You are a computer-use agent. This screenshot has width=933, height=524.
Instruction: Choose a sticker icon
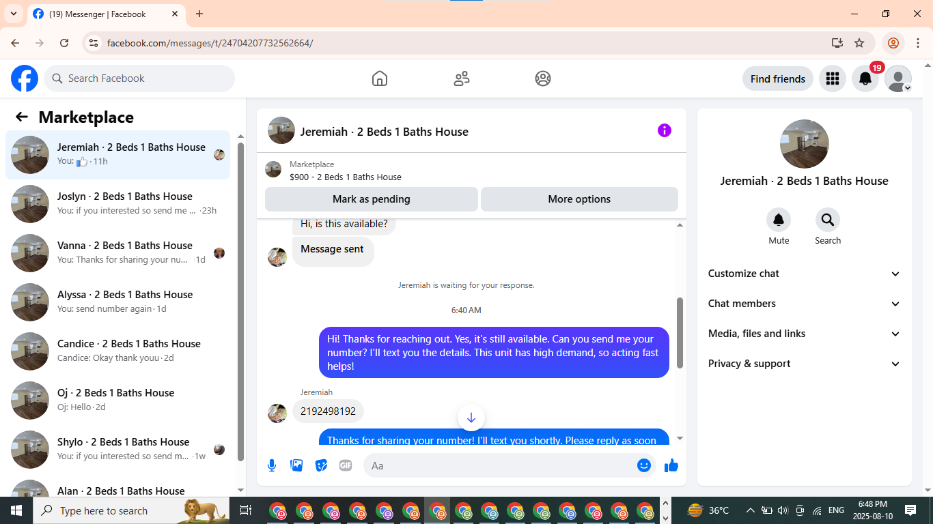(x=321, y=465)
